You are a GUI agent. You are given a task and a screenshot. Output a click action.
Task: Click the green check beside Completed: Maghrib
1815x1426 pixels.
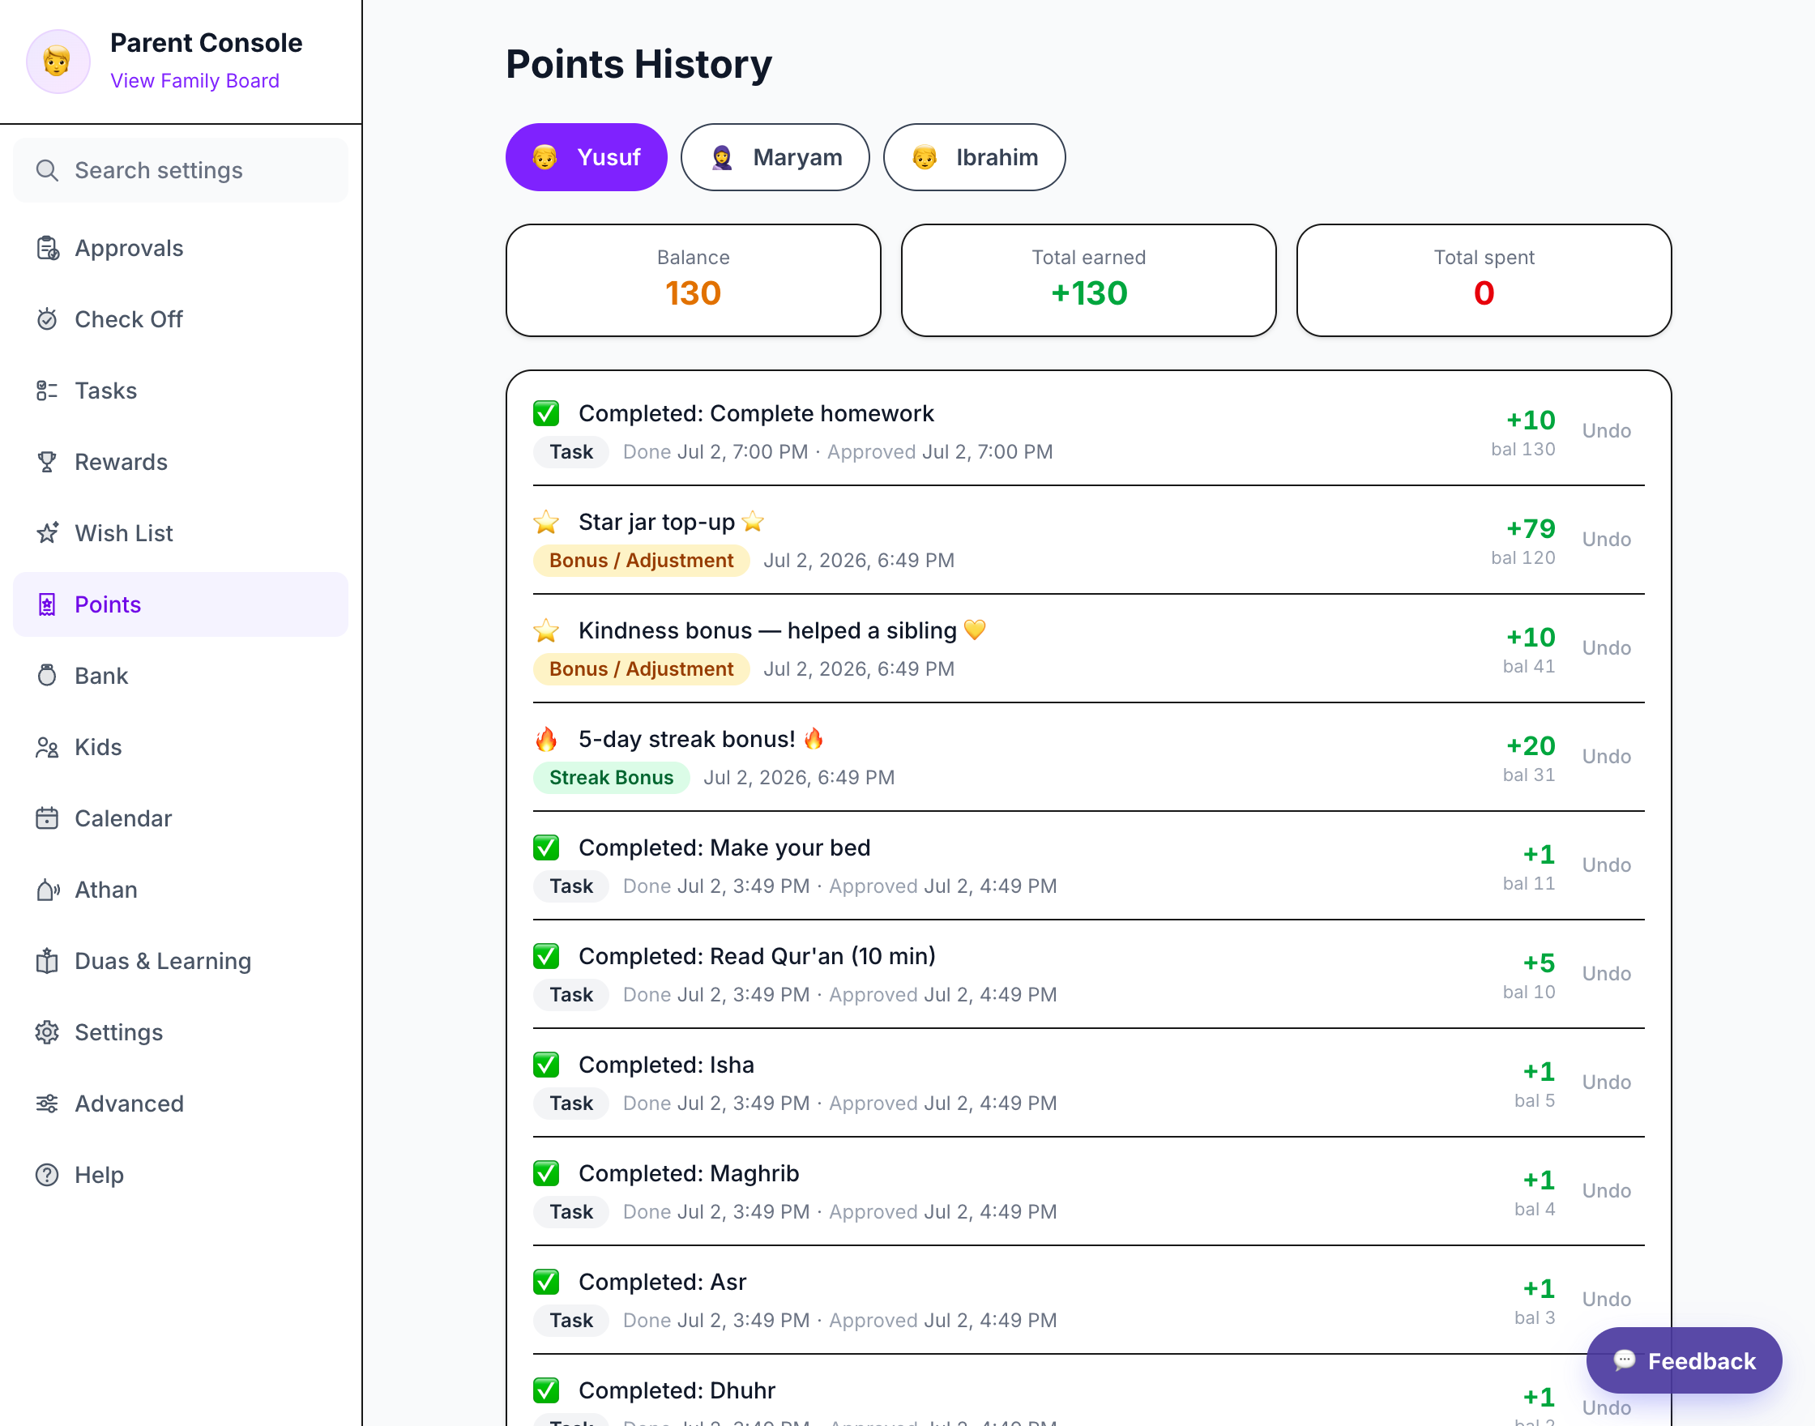[546, 1173]
